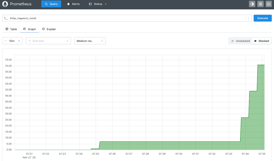
Task: Open the query options three-dot menu
Action: [x=248, y=18]
